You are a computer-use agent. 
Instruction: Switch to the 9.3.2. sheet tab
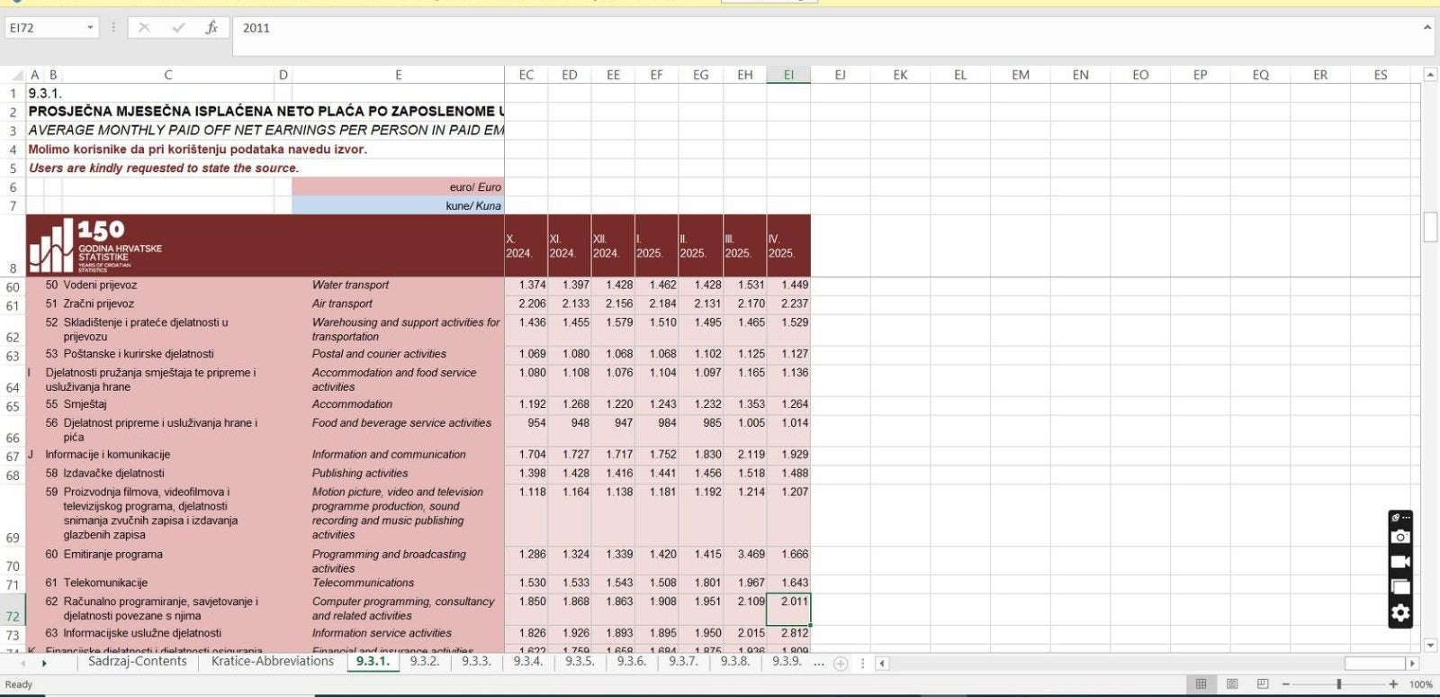[425, 662]
